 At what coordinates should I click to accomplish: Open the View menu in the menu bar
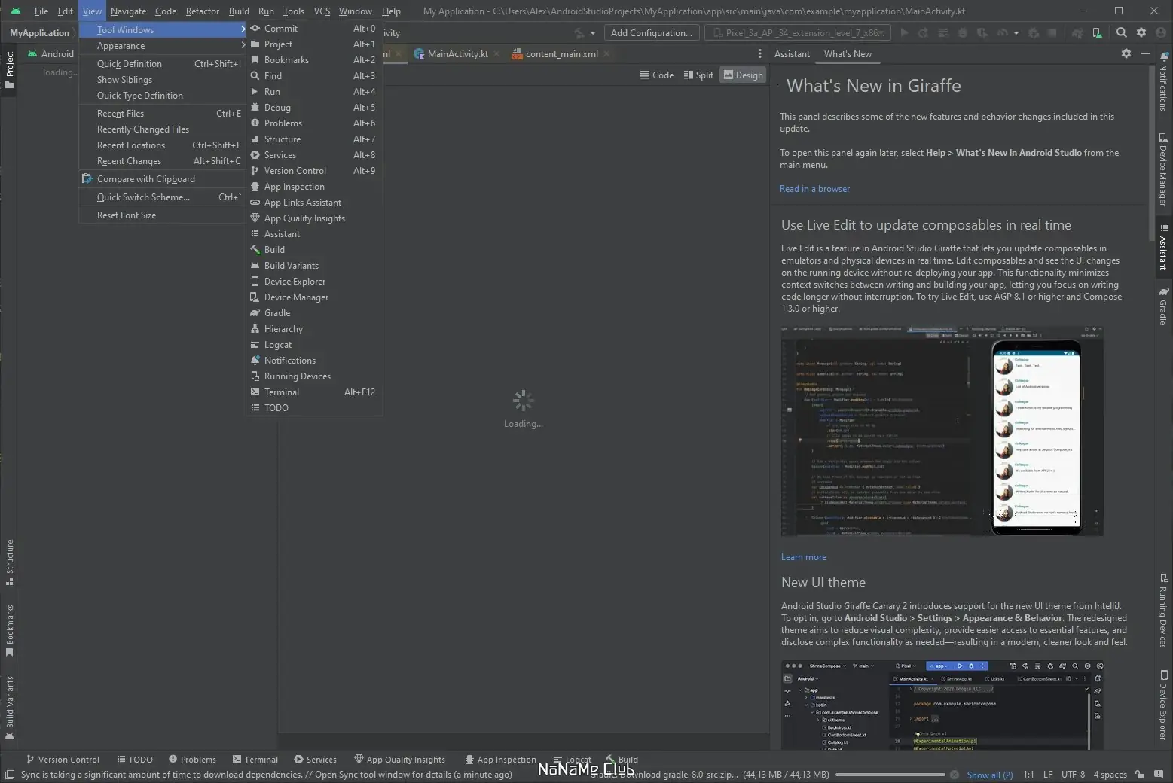pyautogui.click(x=92, y=11)
